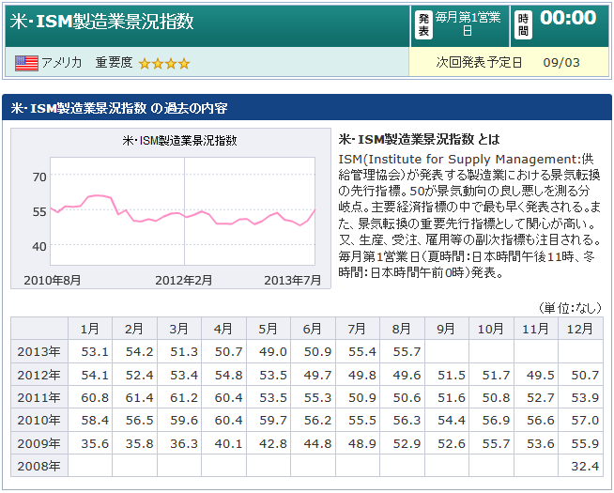Click the 12月 column header
Image resolution: width=614 pixels, height=493 pixels.
click(x=580, y=329)
